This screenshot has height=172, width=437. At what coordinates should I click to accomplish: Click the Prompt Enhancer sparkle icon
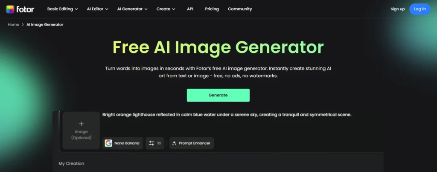tap(174, 143)
